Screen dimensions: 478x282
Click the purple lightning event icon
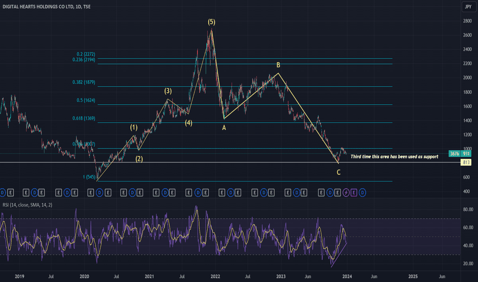[x=346, y=193]
